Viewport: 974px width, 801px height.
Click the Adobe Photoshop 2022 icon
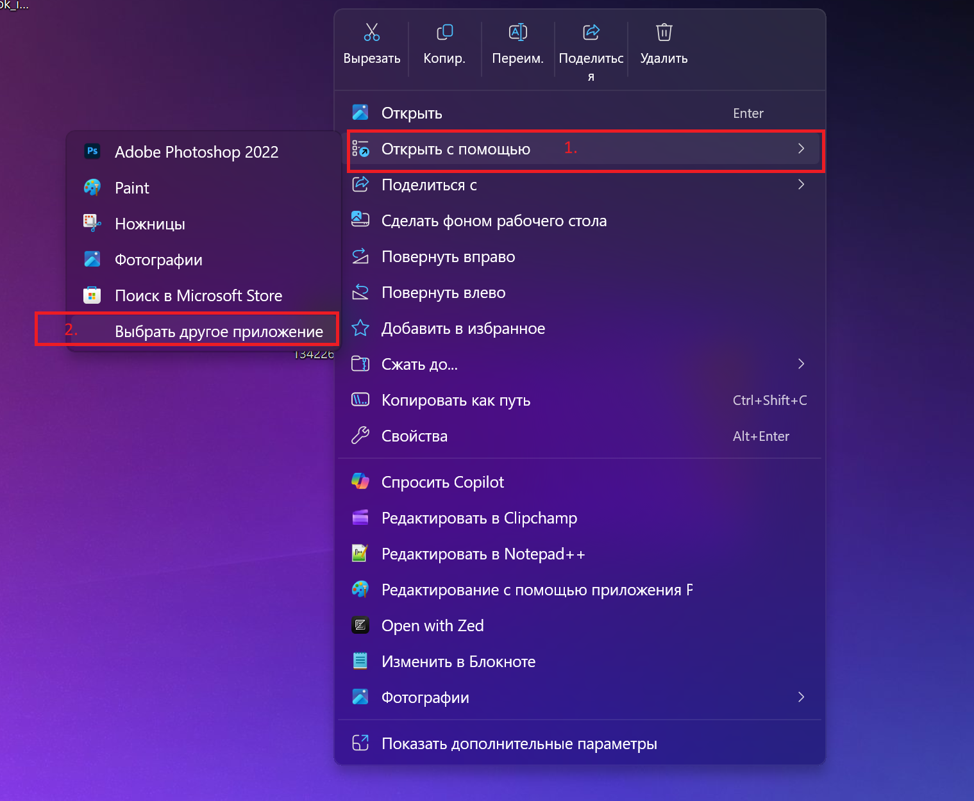point(92,151)
